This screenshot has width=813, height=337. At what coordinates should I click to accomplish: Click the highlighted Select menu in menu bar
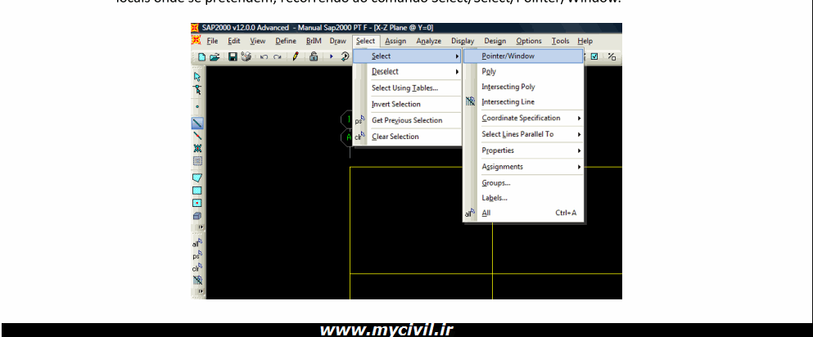point(365,41)
